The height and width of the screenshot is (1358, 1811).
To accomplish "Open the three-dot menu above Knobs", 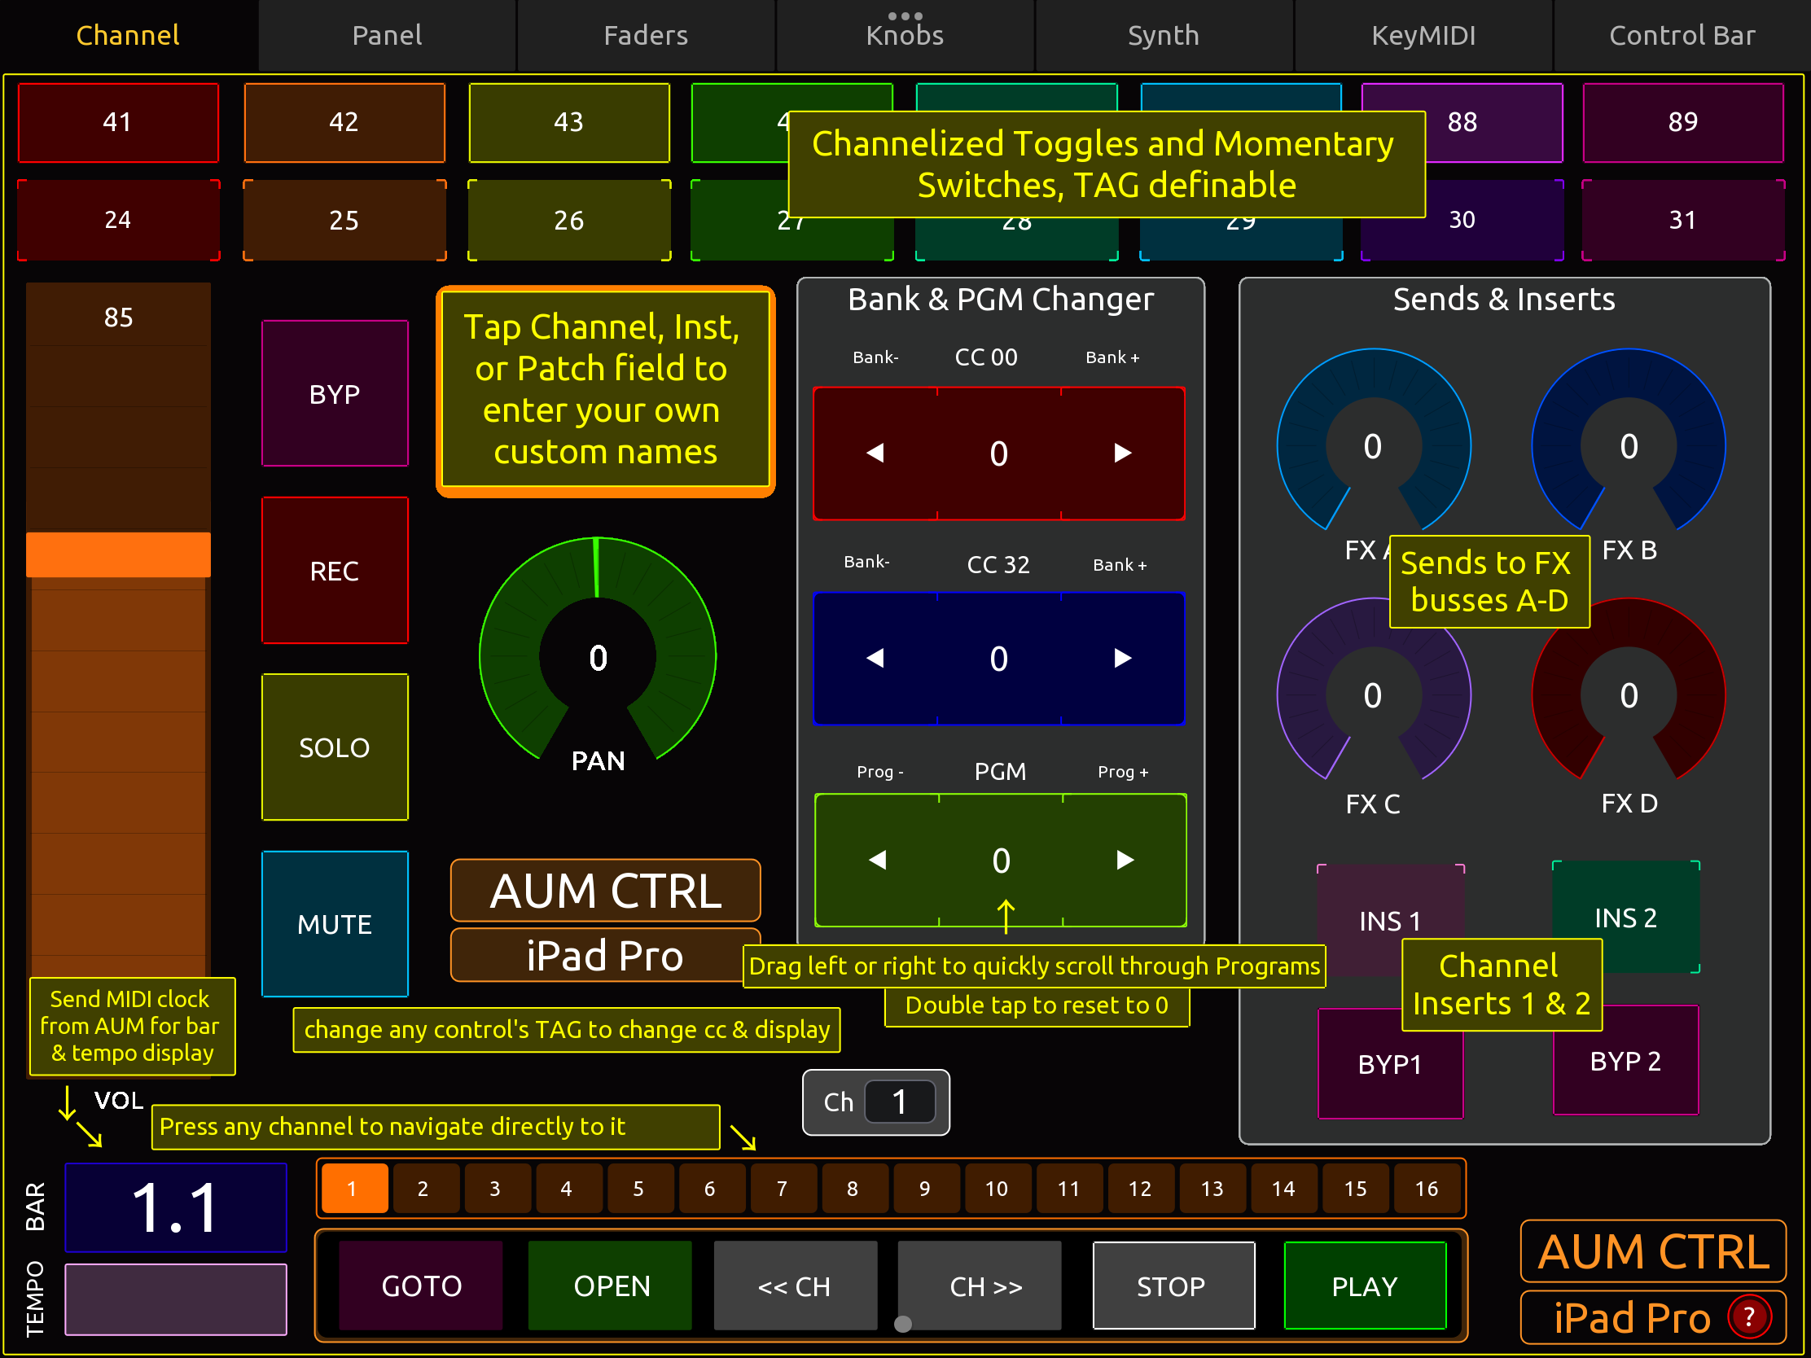I will (905, 15).
